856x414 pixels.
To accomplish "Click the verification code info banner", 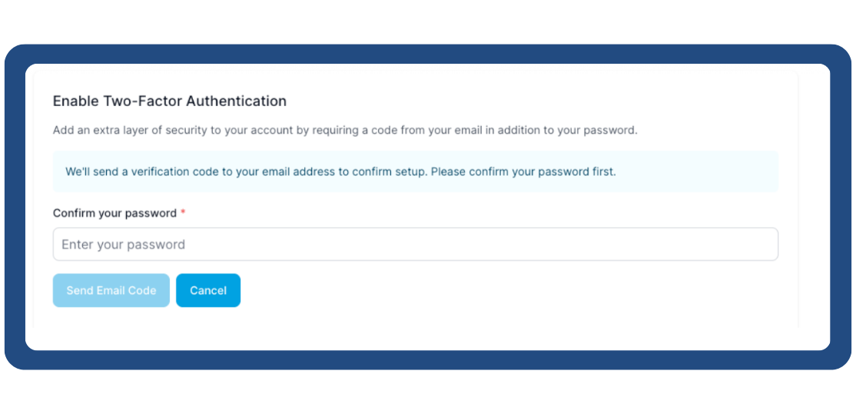I will [415, 171].
